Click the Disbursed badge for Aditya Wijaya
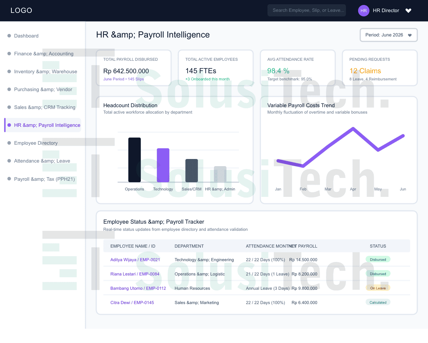Image resolution: width=428 pixels, height=343 pixels. click(378, 259)
